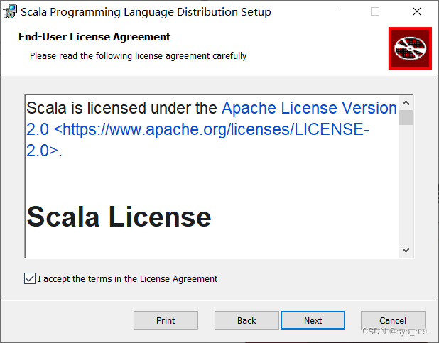Uncheck the accept License Agreement terms checkbox
The width and height of the screenshot is (439, 343).
(x=30, y=278)
